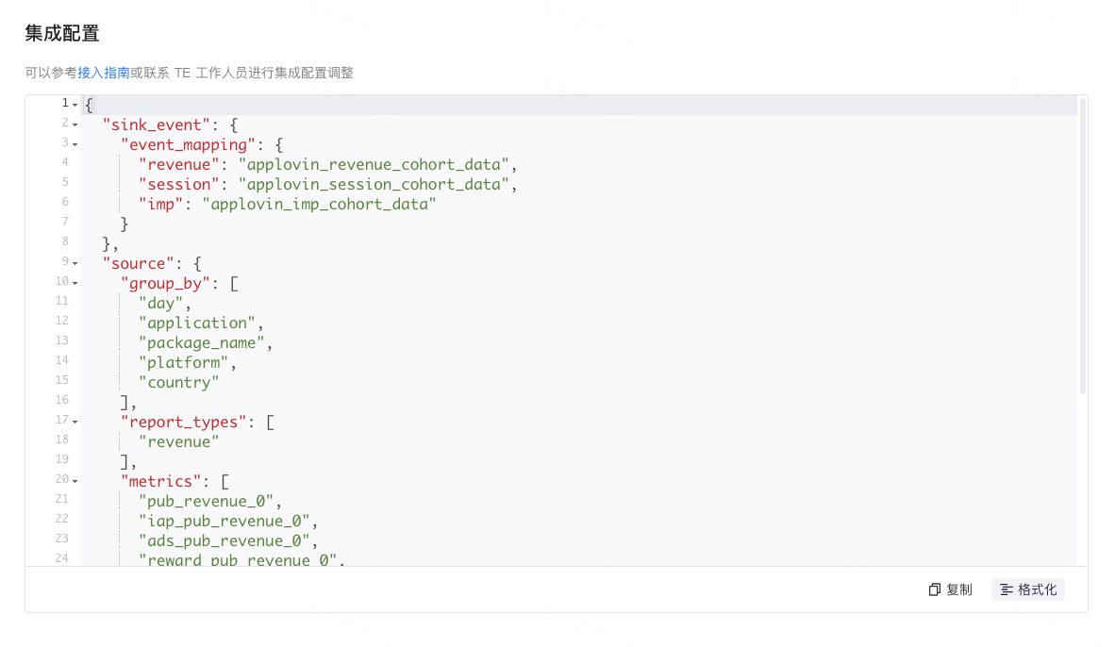Collapse the event_mapping block
Screen dimensions: 1115x647
(x=74, y=143)
